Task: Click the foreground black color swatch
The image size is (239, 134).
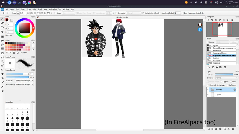Action: click(x=7, y=20)
